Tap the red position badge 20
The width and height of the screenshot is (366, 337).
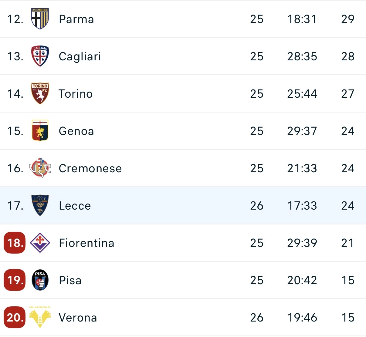pyautogui.click(x=15, y=317)
